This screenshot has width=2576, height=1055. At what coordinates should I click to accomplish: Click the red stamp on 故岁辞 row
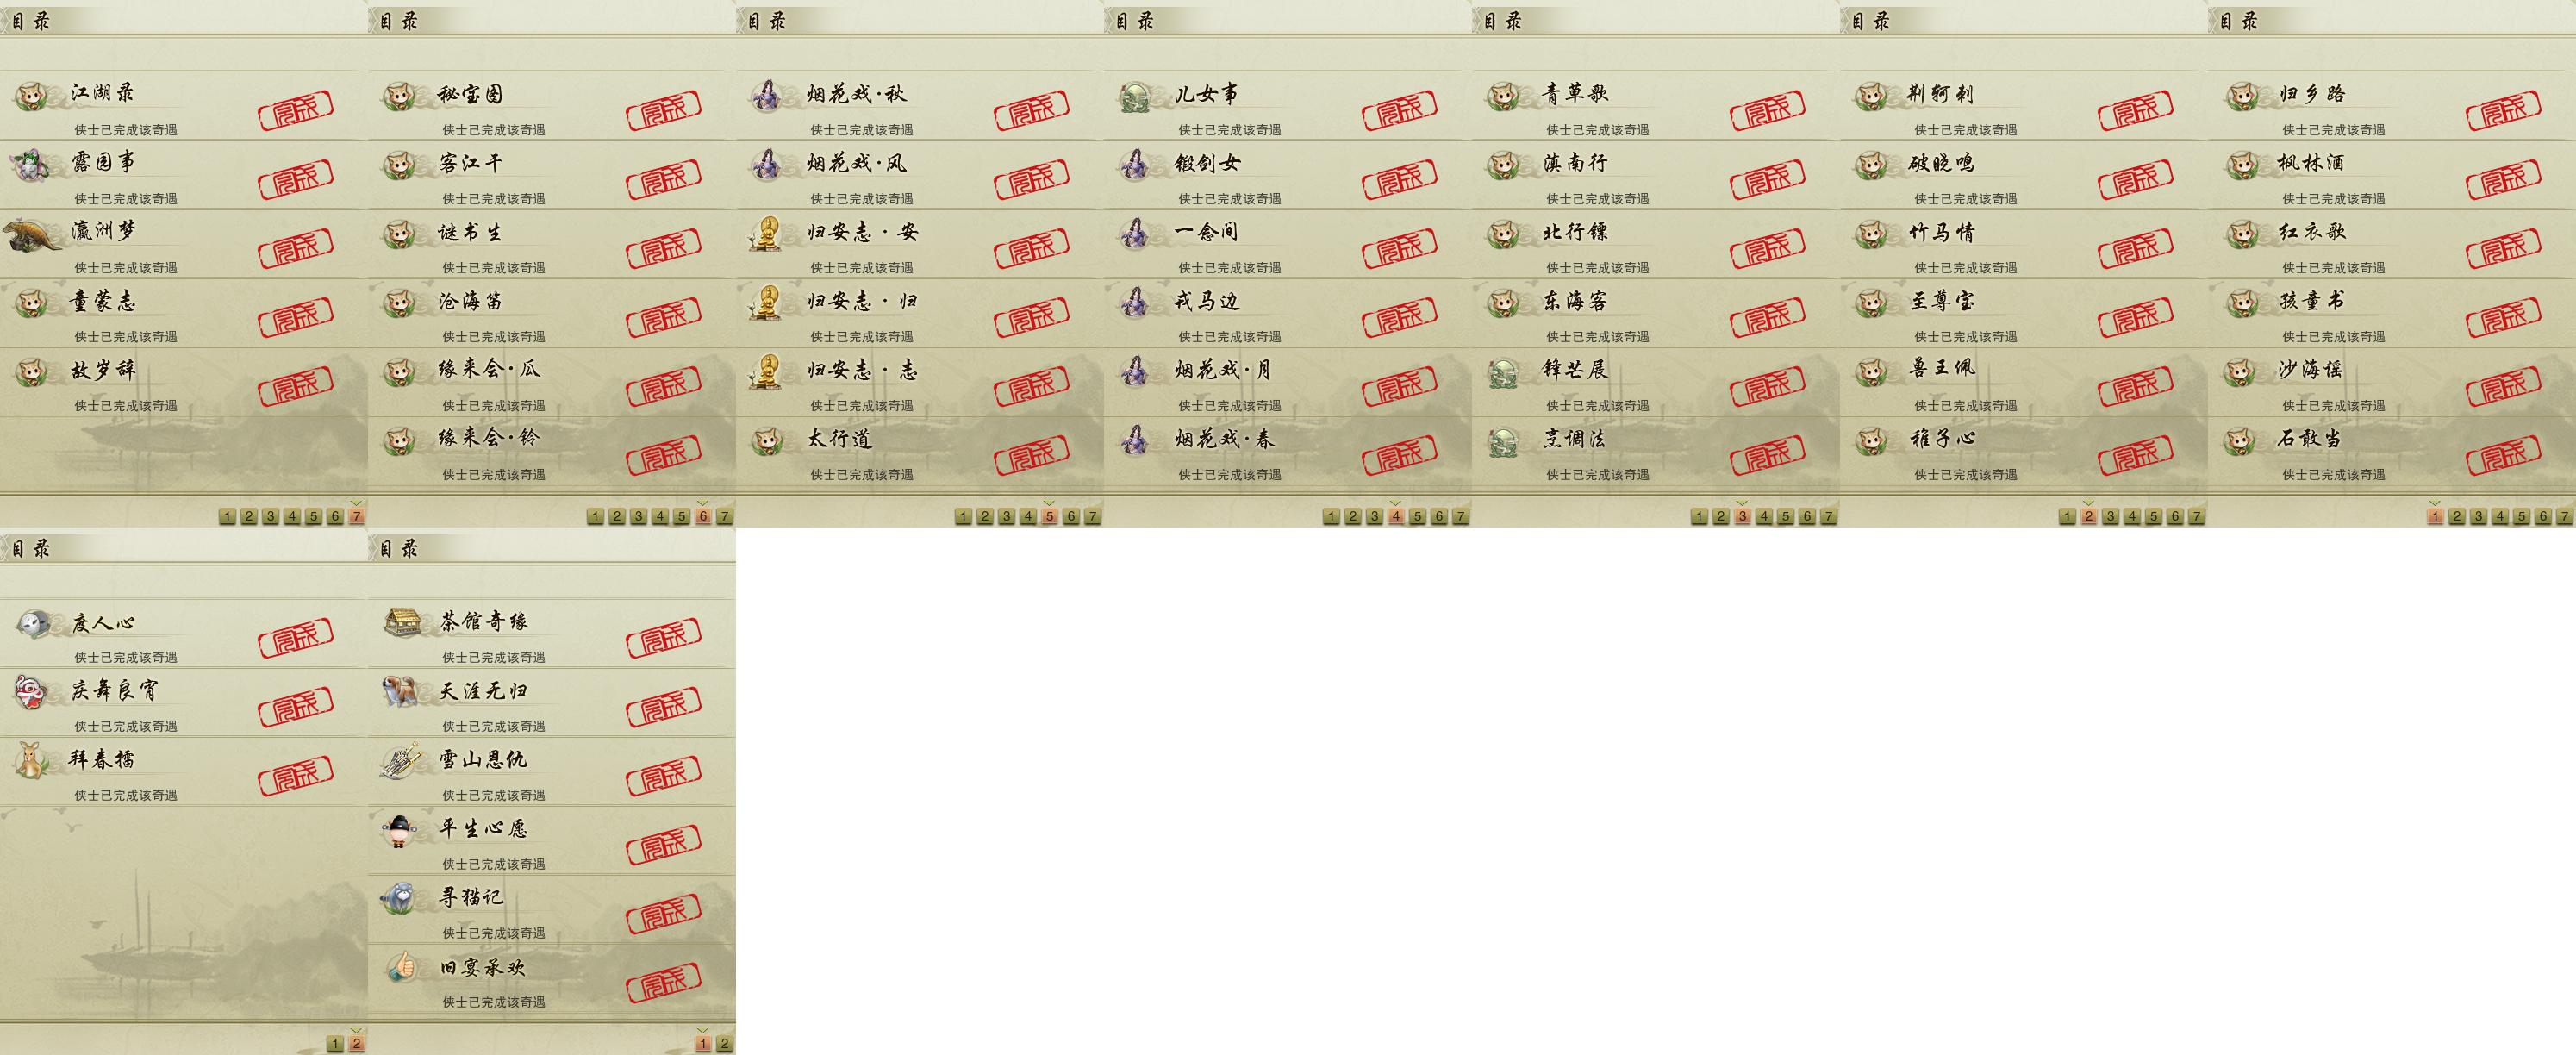click(296, 386)
